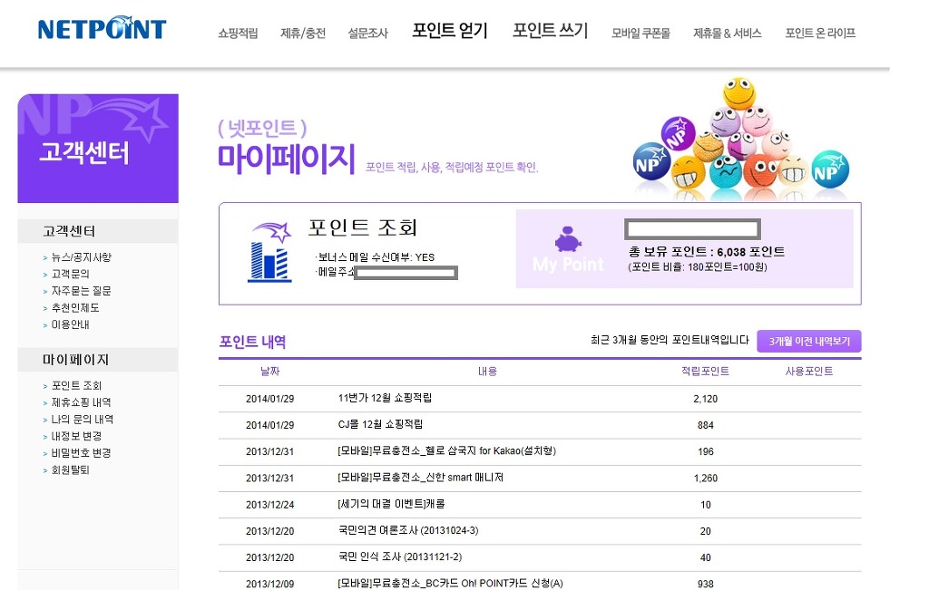Open the 포인트 얻기 menu
This screenshot has height=590, width=929.
[x=449, y=31]
